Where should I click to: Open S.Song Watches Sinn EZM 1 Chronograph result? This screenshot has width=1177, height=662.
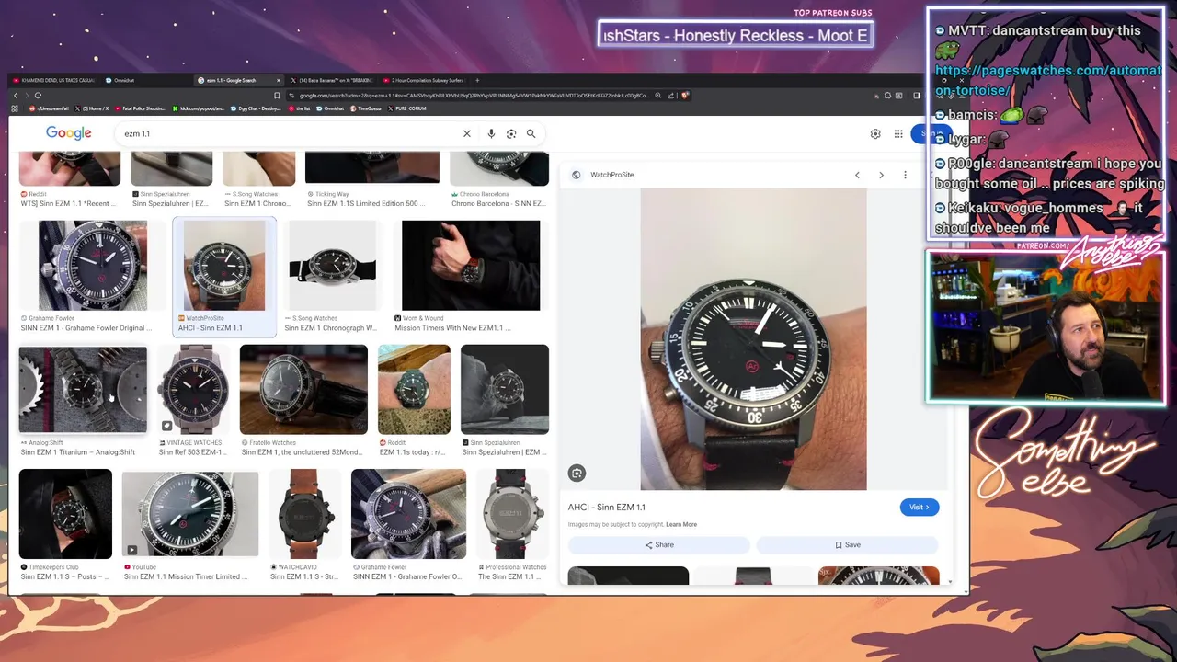[x=332, y=277]
